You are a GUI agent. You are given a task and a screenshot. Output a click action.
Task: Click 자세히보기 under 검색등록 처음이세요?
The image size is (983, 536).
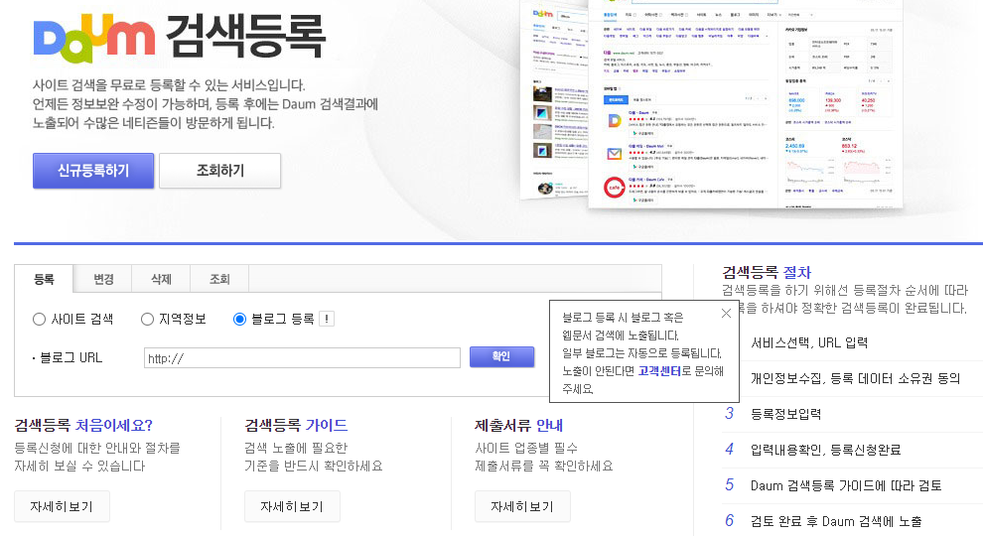click(x=63, y=506)
